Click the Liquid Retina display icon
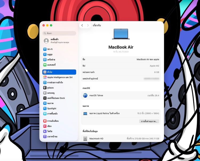Screen dimensions: 200x161 click(x=85, y=113)
